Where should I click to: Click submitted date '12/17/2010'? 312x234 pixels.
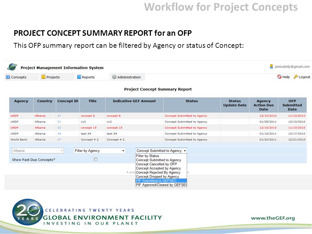(x=297, y=134)
